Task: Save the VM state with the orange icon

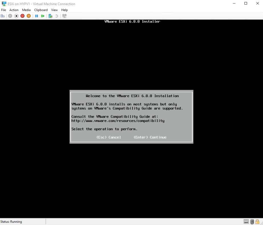Action: 29,16
